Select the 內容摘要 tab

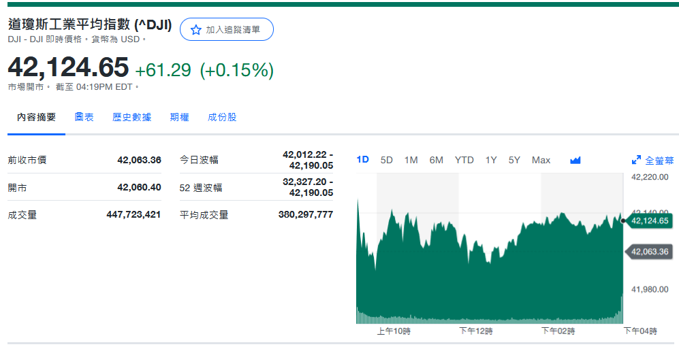click(x=37, y=117)
